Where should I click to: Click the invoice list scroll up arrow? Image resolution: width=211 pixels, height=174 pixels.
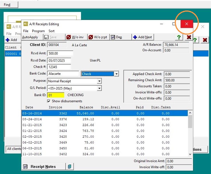190,113
